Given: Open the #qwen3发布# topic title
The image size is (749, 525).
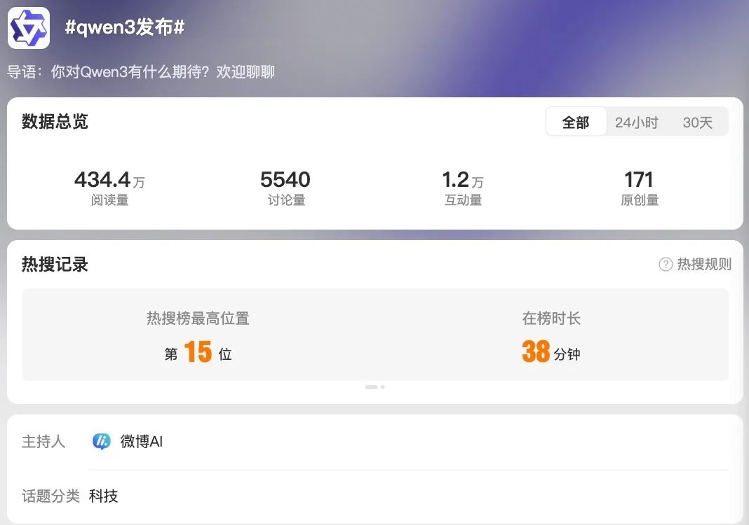Looking at the screenshot, I should pos(125,27).
